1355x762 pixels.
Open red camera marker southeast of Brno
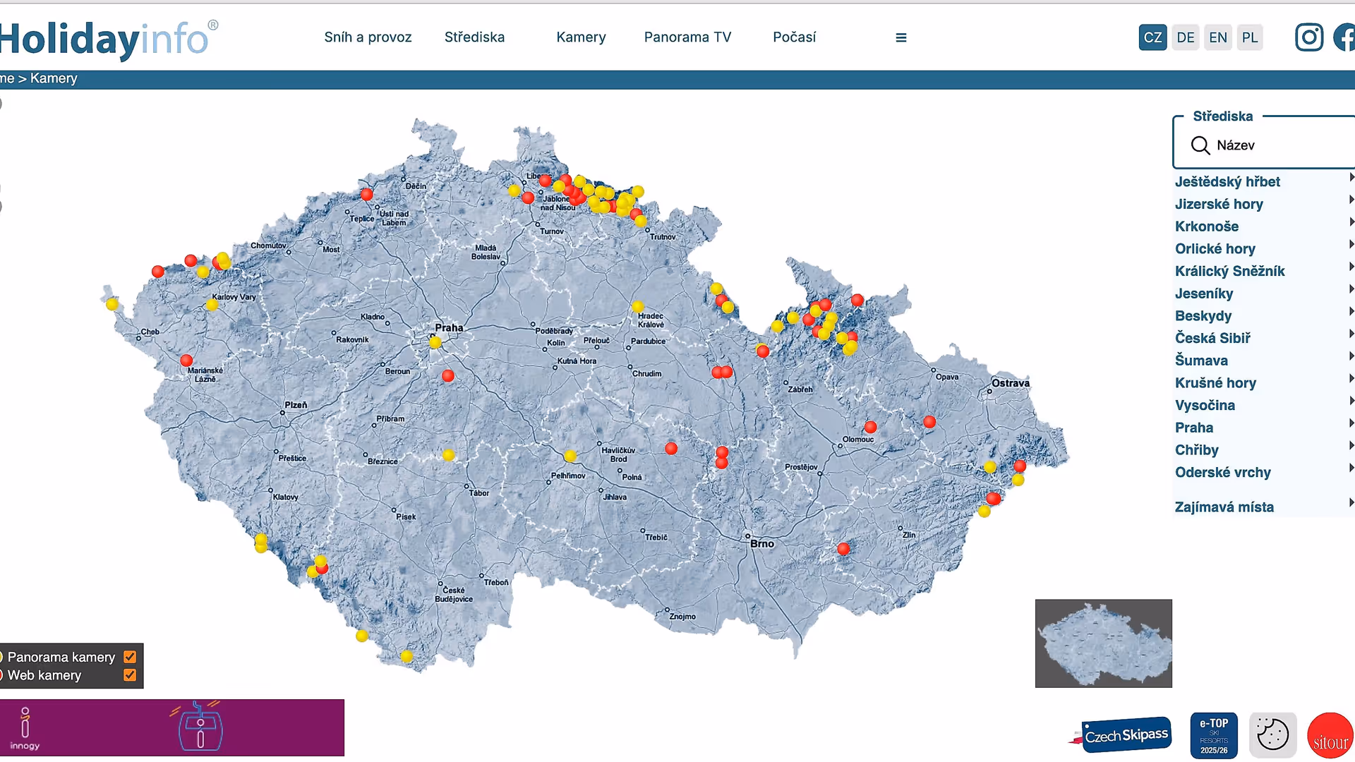[843, 548]
